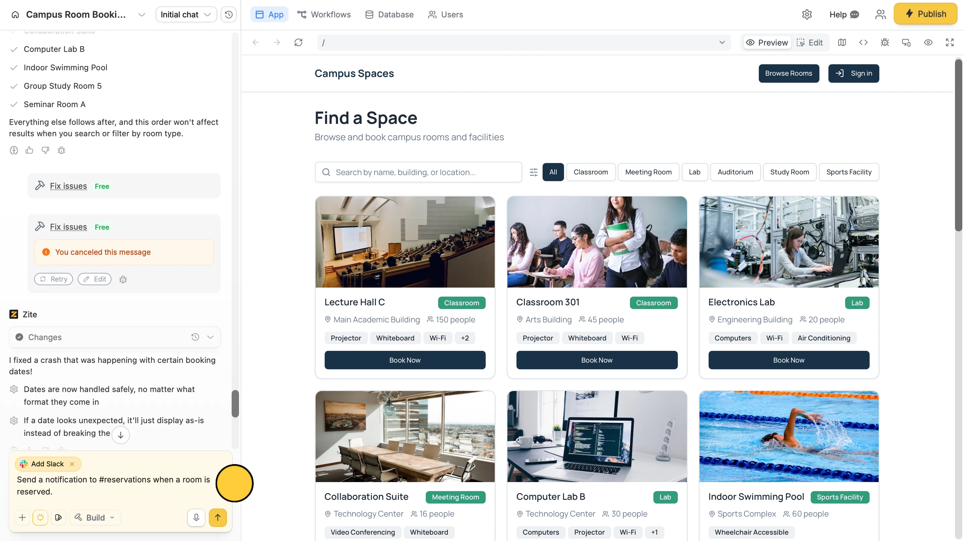Click the Changes history clock icon
The height and width of the screenshot is (541, 964).
pyautogui.click(x=195, y=337)
